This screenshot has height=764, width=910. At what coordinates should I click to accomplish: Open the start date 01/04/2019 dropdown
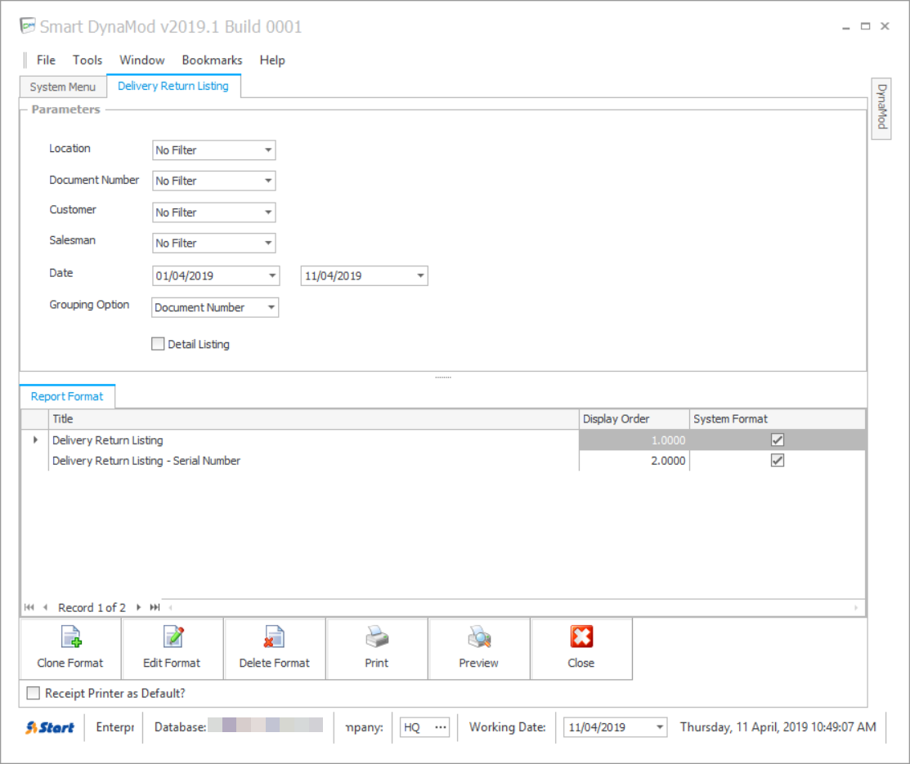pos(272,275)
